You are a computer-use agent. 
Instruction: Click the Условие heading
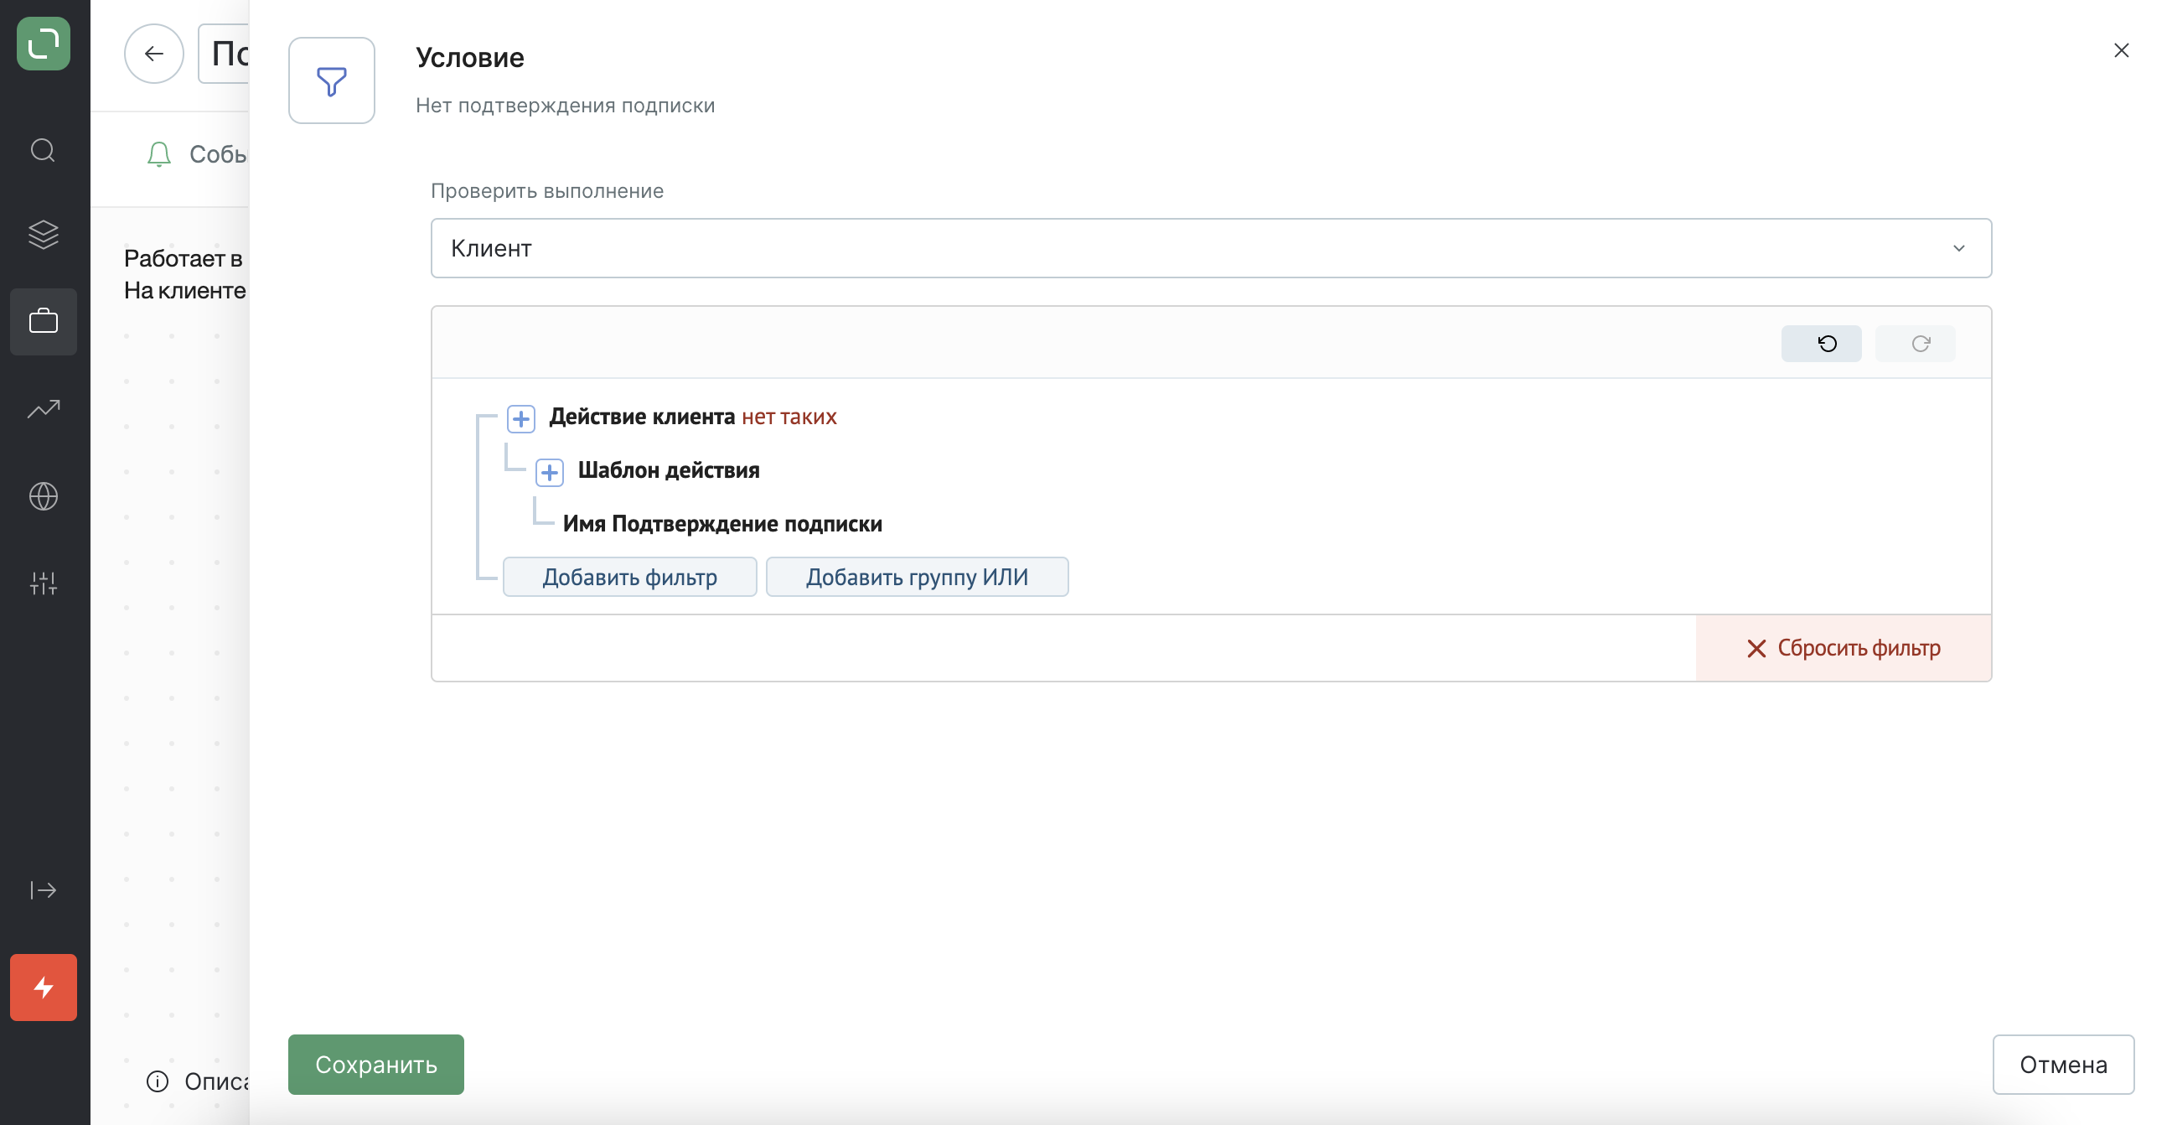tap(469, 57)
